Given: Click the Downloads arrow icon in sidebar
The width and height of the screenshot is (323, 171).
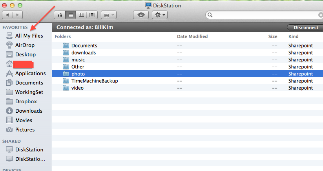Looking at the screenshot, I should tap(9, 111).
